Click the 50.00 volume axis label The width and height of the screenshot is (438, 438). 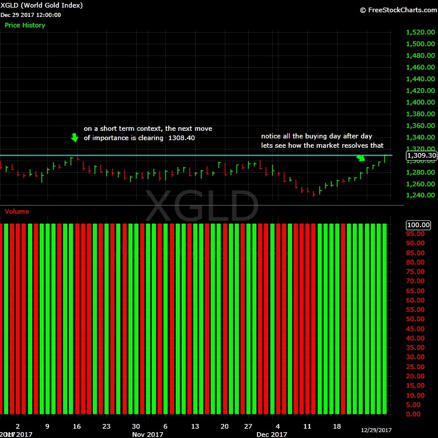pyautogui.click(x=415, y=319)
